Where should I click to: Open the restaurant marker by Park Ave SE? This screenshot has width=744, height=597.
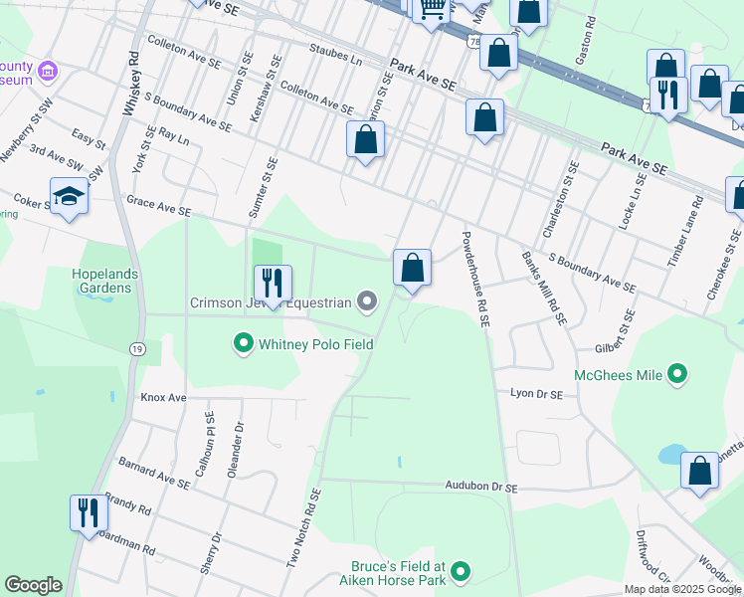[x=668, y=95]
